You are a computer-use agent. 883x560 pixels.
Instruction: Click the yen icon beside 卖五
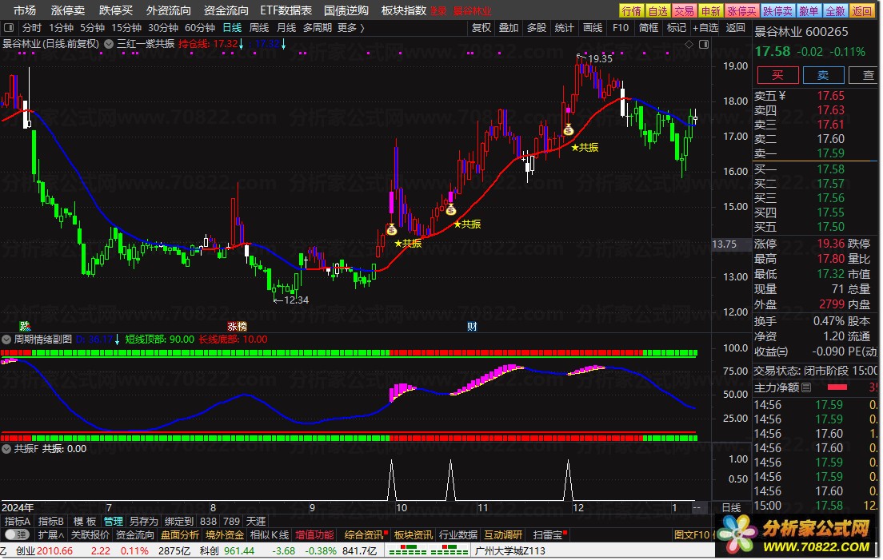click(781, 96)
